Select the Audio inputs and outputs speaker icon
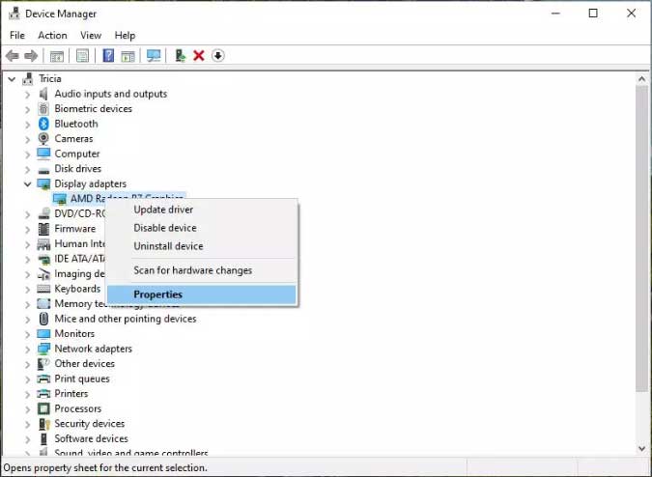 tap(43, 94)
